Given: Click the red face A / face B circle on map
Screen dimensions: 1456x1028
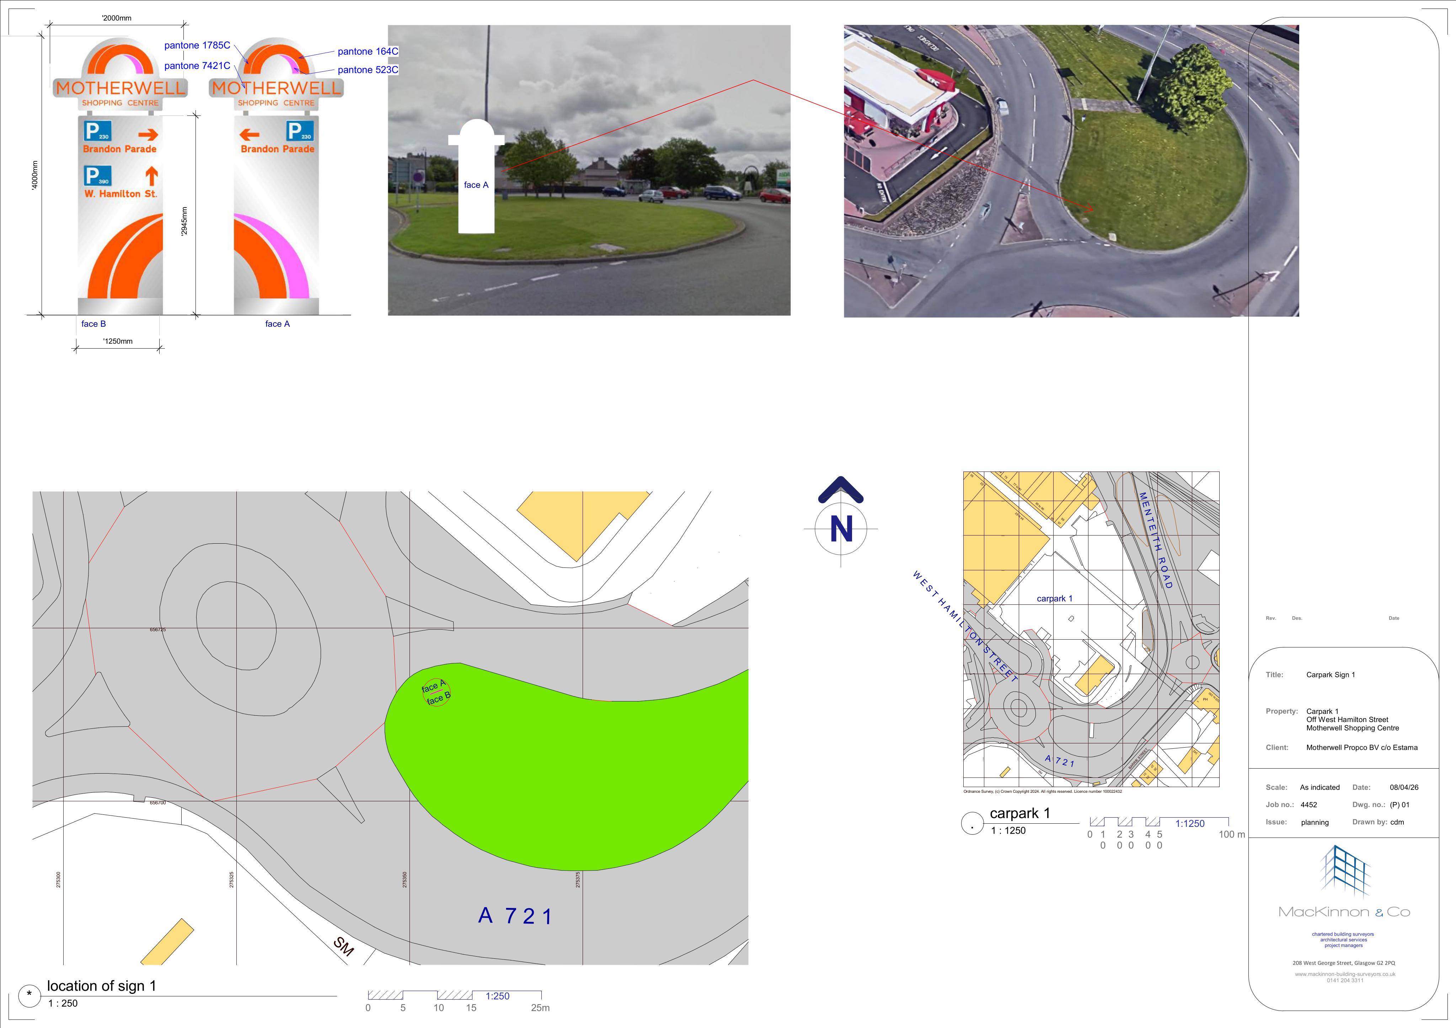Looking at the screenshot, I should 436,692.
